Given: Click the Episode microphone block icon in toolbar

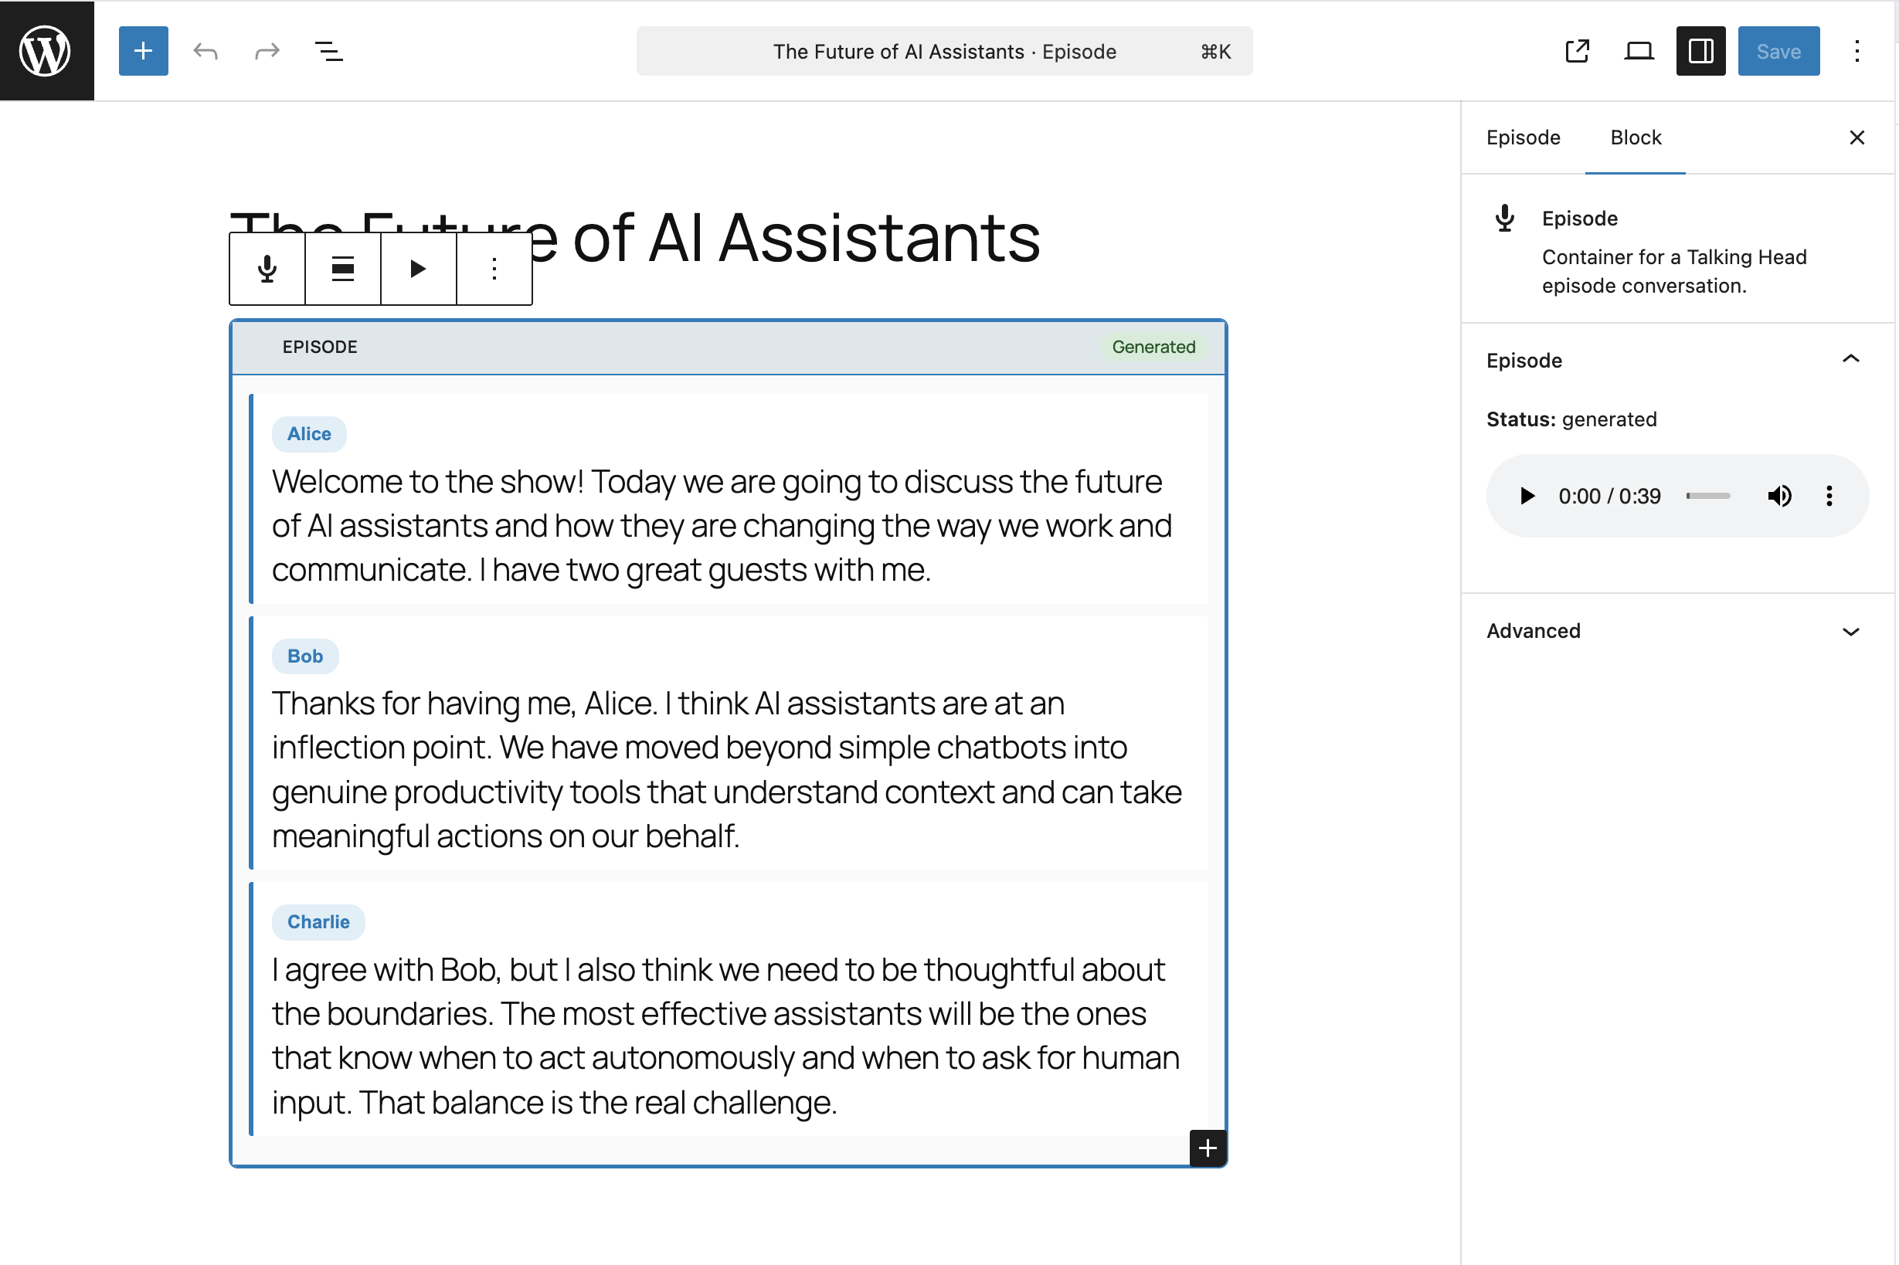Looking at the screenshot, I should click(x=267, y=269).
